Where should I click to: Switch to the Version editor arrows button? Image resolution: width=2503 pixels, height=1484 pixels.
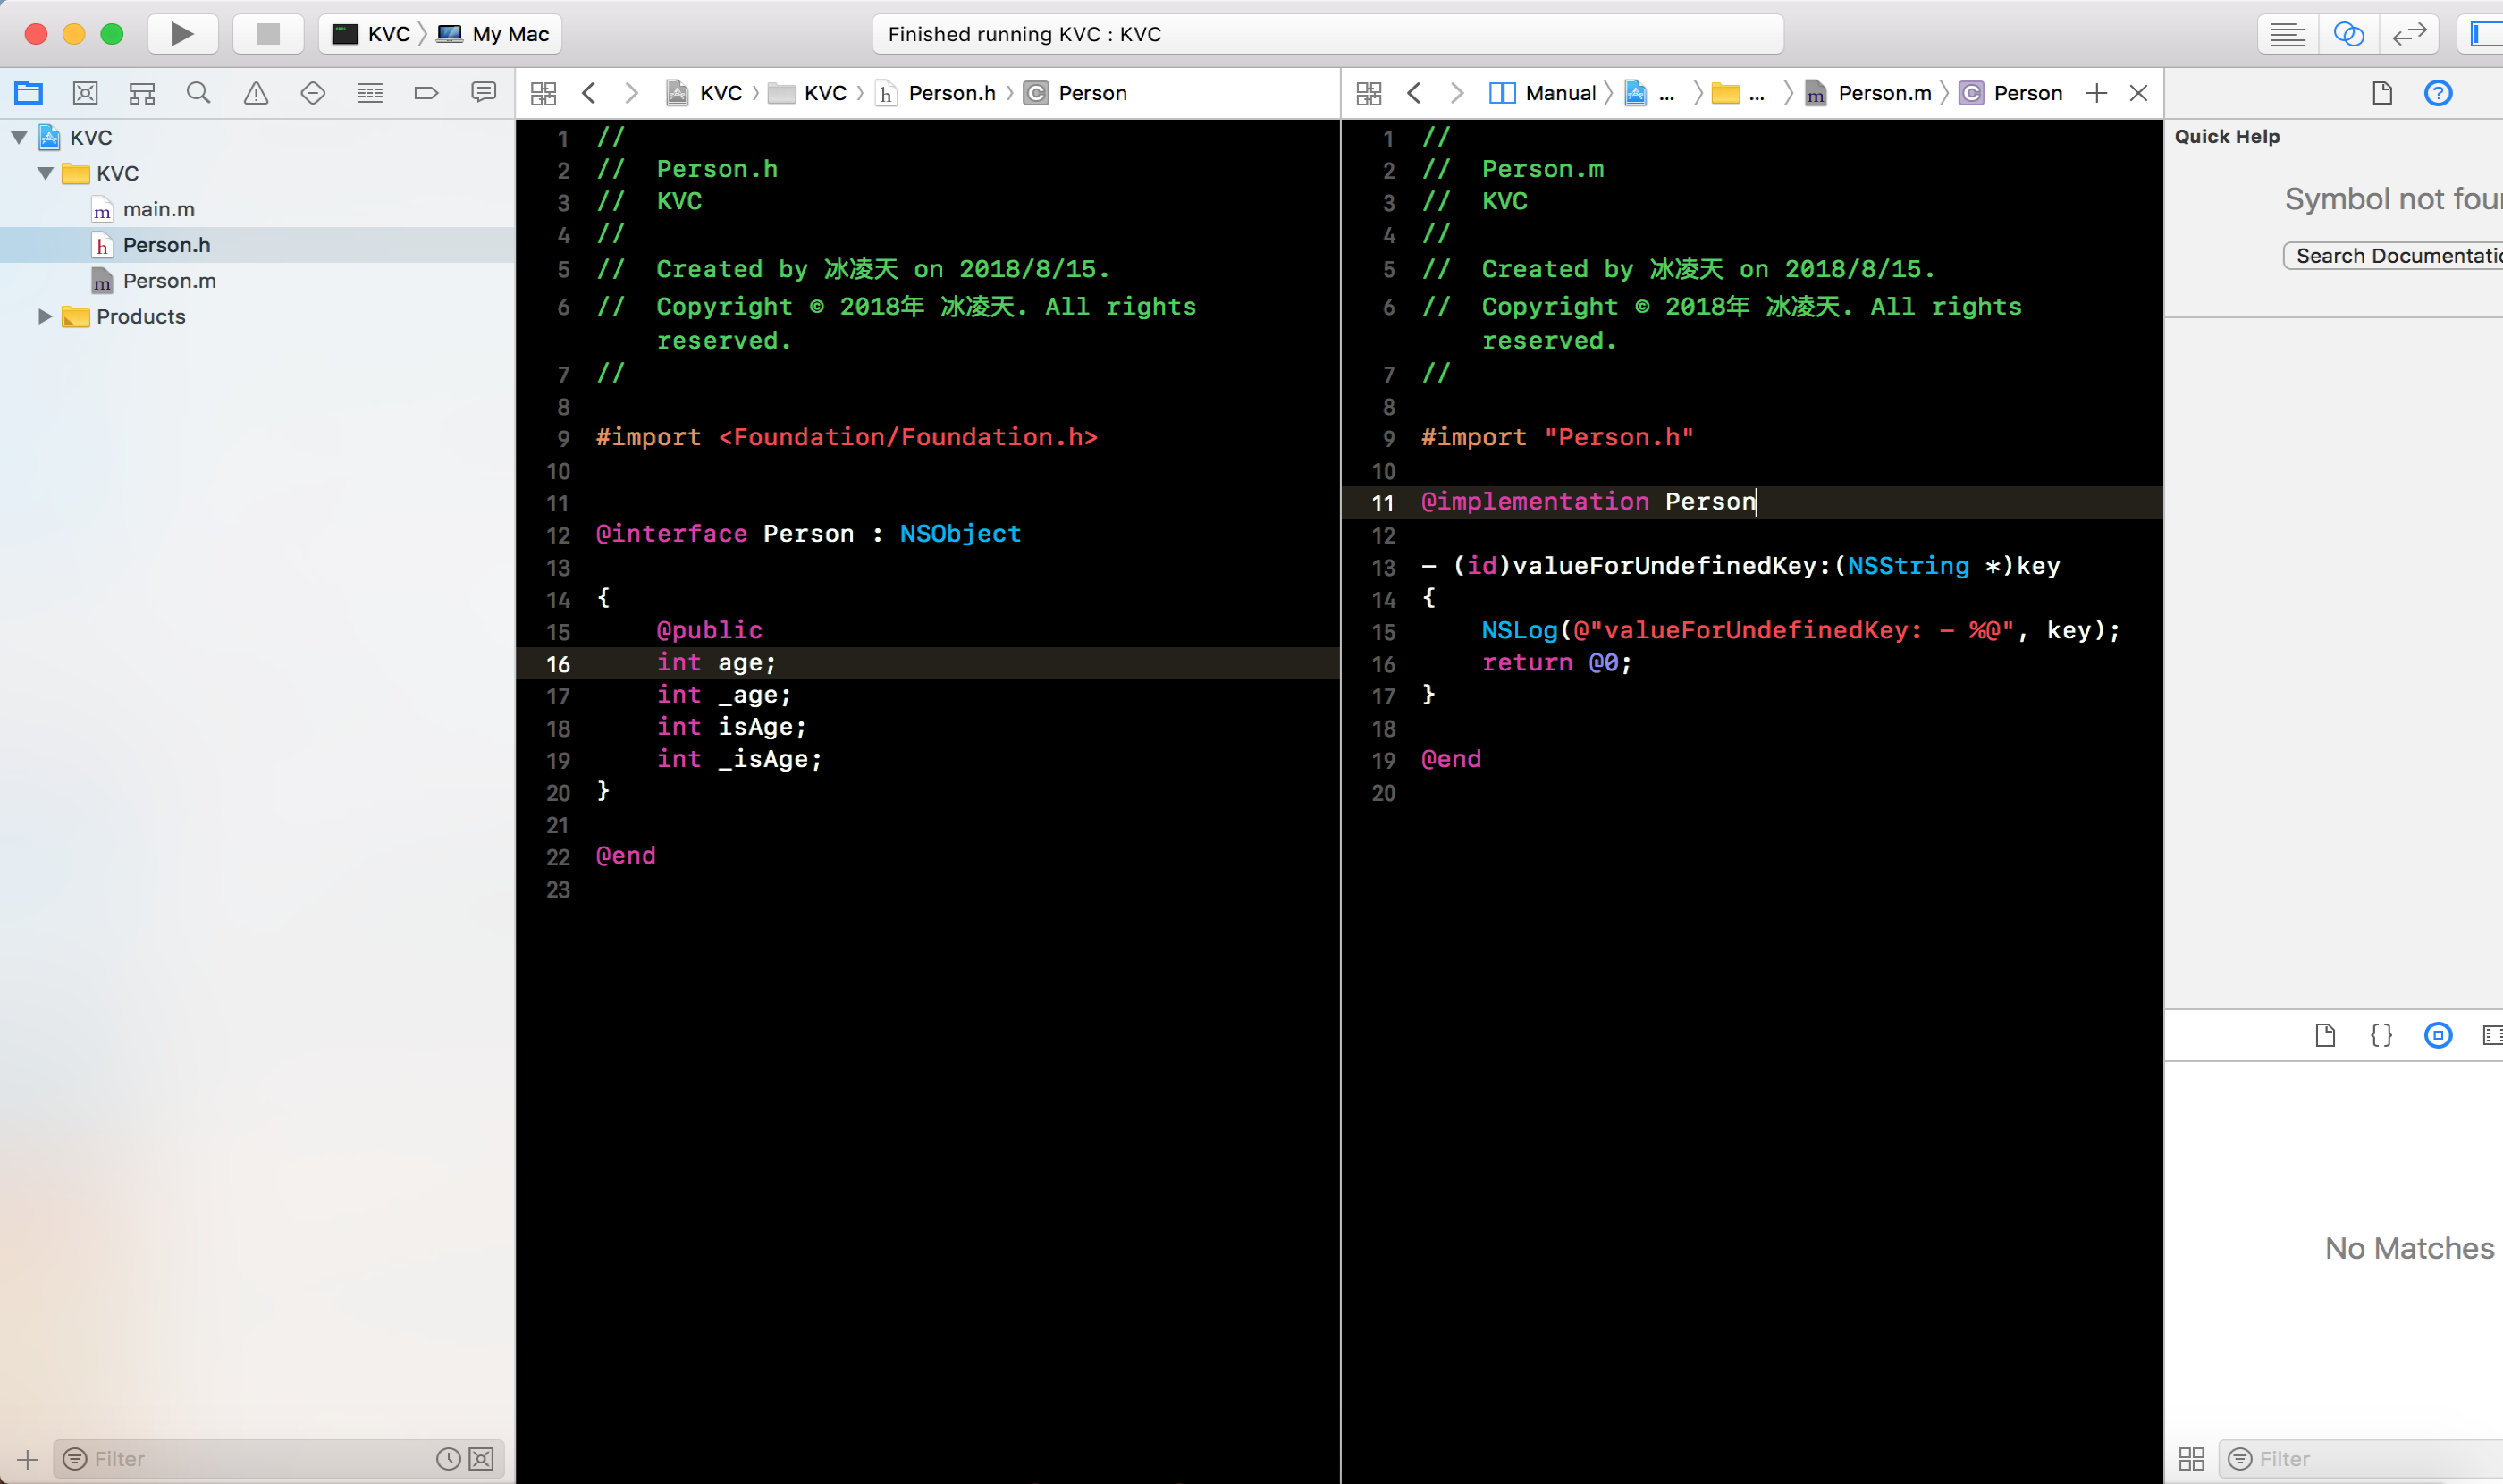(2409, 34)
